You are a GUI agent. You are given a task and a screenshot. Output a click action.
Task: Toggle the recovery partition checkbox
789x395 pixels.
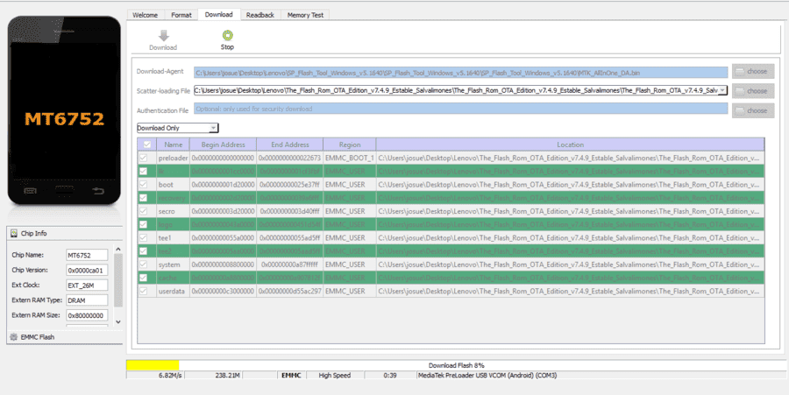(144, 198)
